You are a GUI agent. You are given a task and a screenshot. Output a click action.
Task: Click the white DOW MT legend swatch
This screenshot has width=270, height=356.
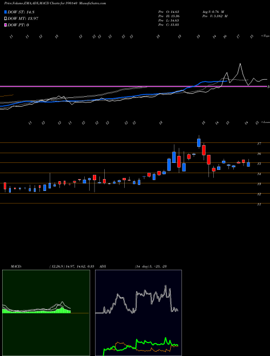(5, 18)
